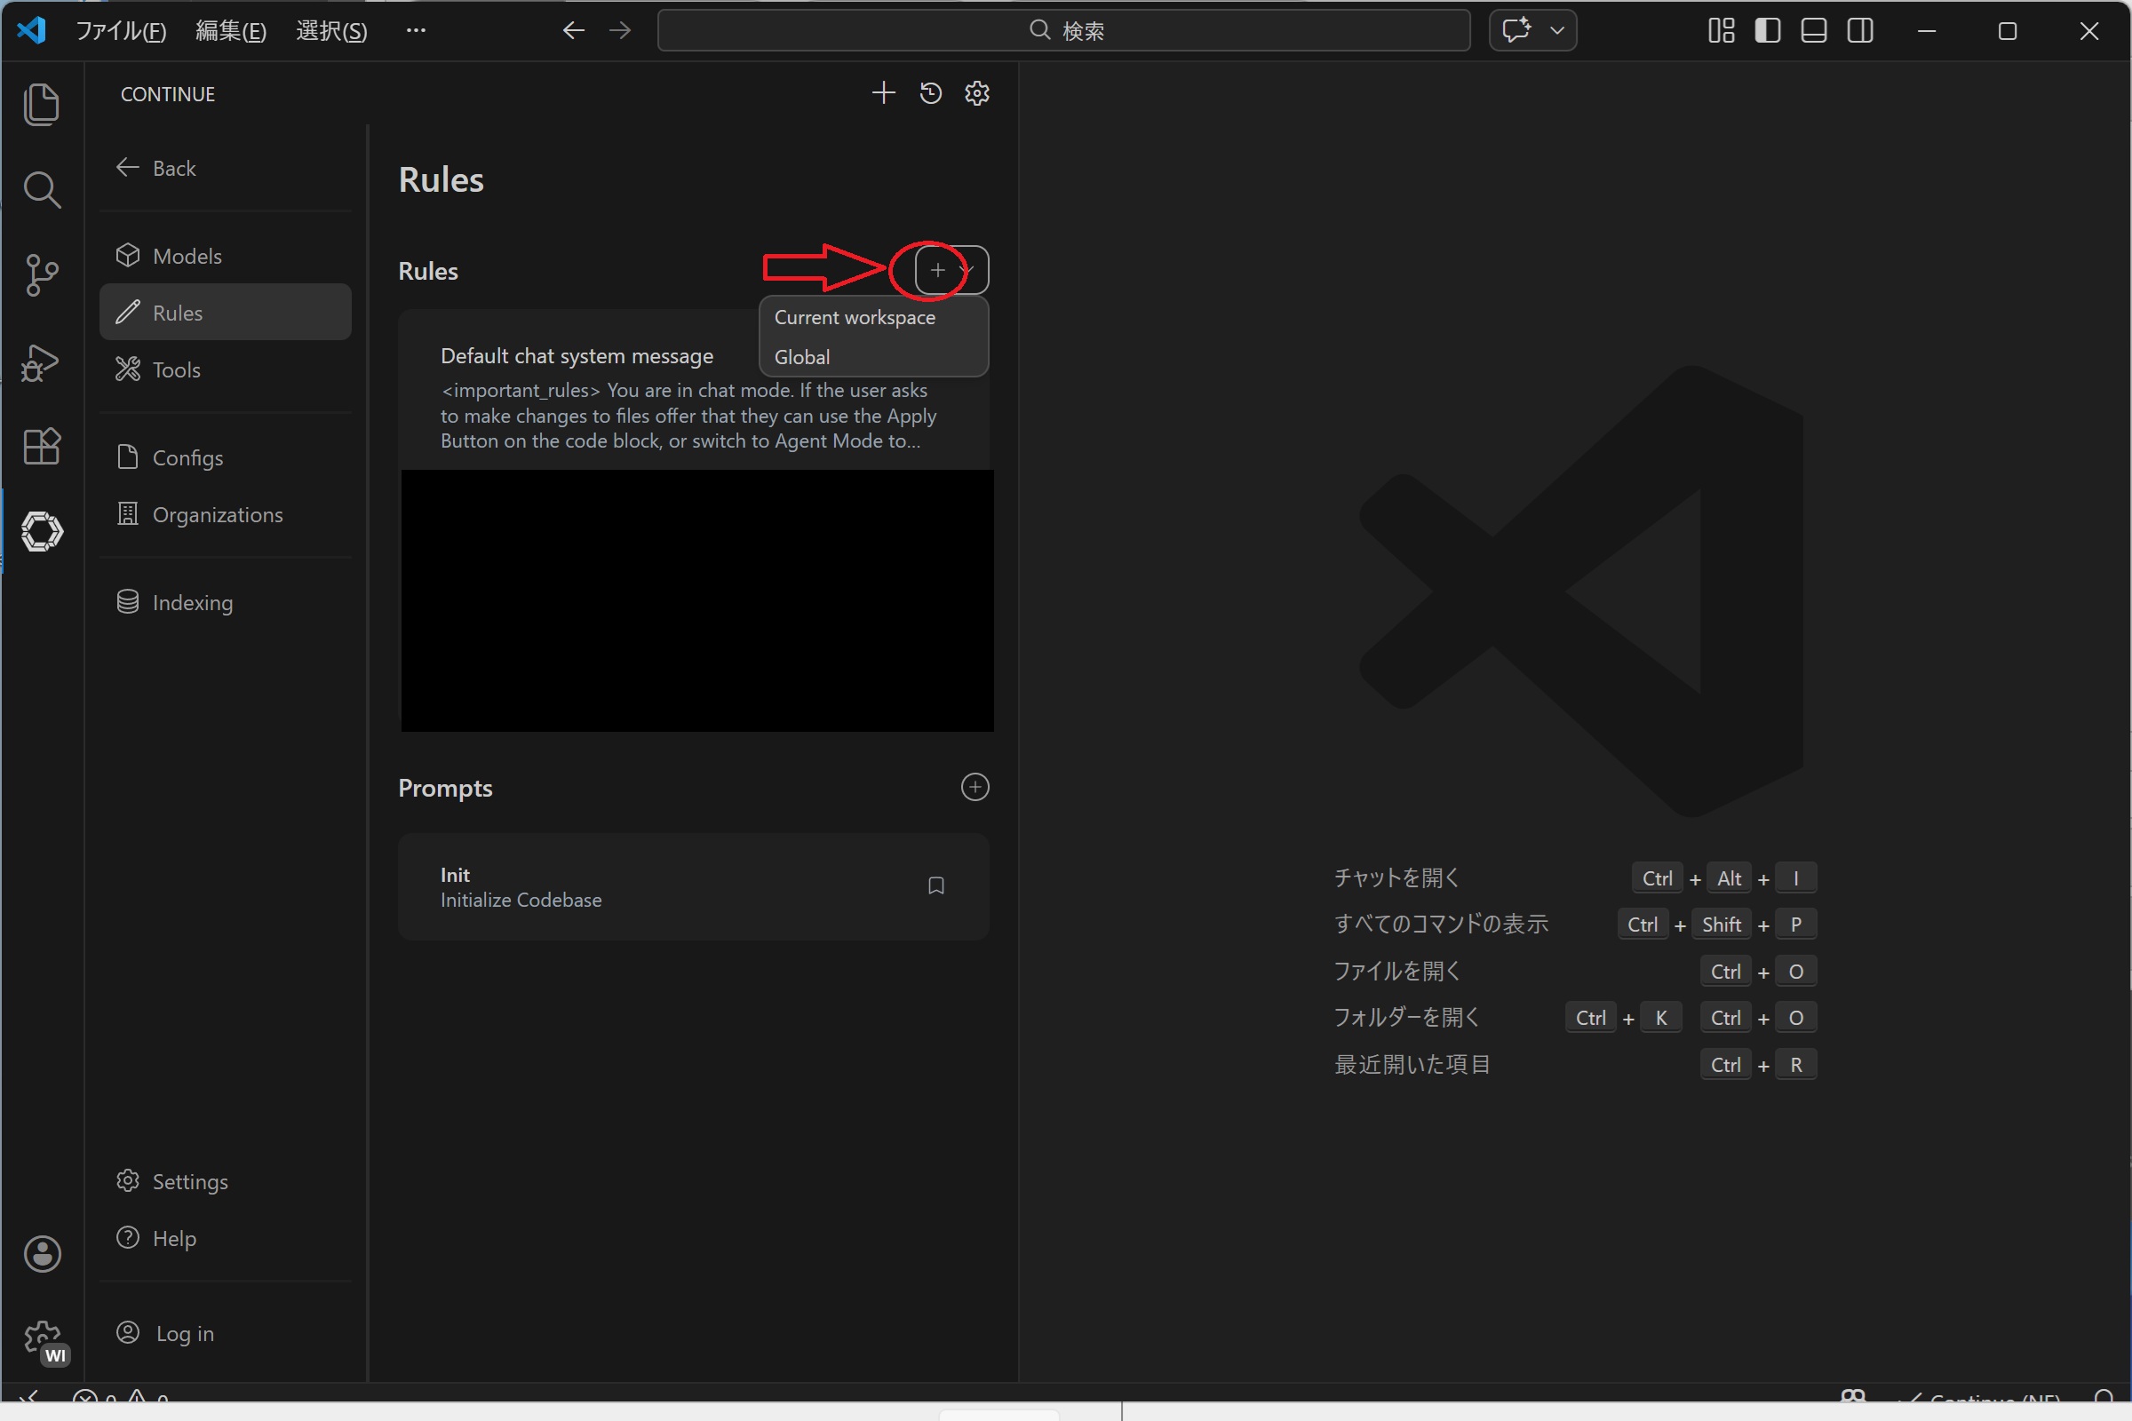Open Source Control view
This screenshot has width=2132, height=1421.
(x=41, y=275)
